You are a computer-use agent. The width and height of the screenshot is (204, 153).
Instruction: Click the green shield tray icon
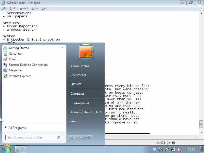(161, 150)
